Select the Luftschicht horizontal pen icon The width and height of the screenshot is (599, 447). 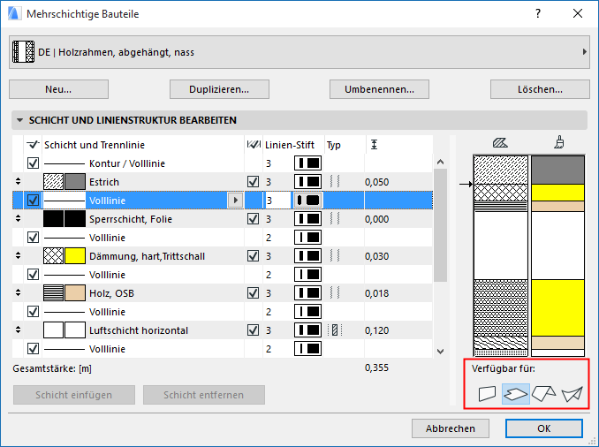click(x=308, y=330)
